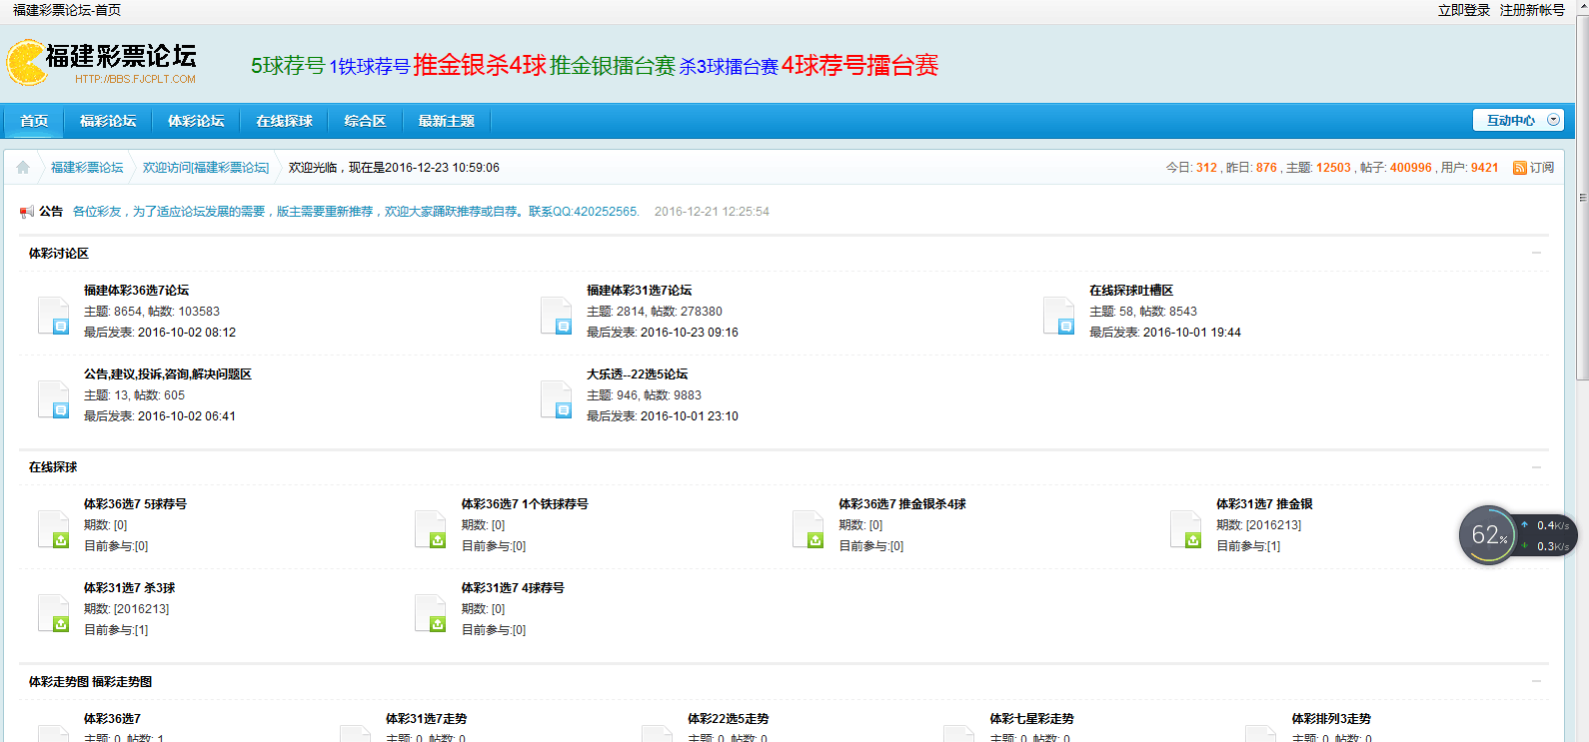Screen dimensions: 1589x742
Task: Open 体彩31选7 杀3球 title link
Action: (129, 588)
